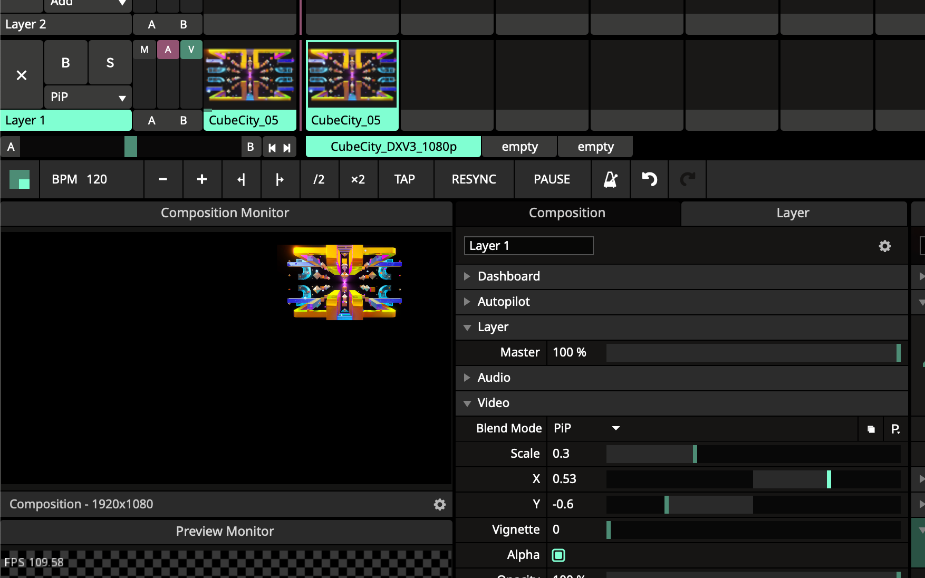Nudge BPM phase backward icon
The image size is (925, 578).
click(x=241, y=179)
